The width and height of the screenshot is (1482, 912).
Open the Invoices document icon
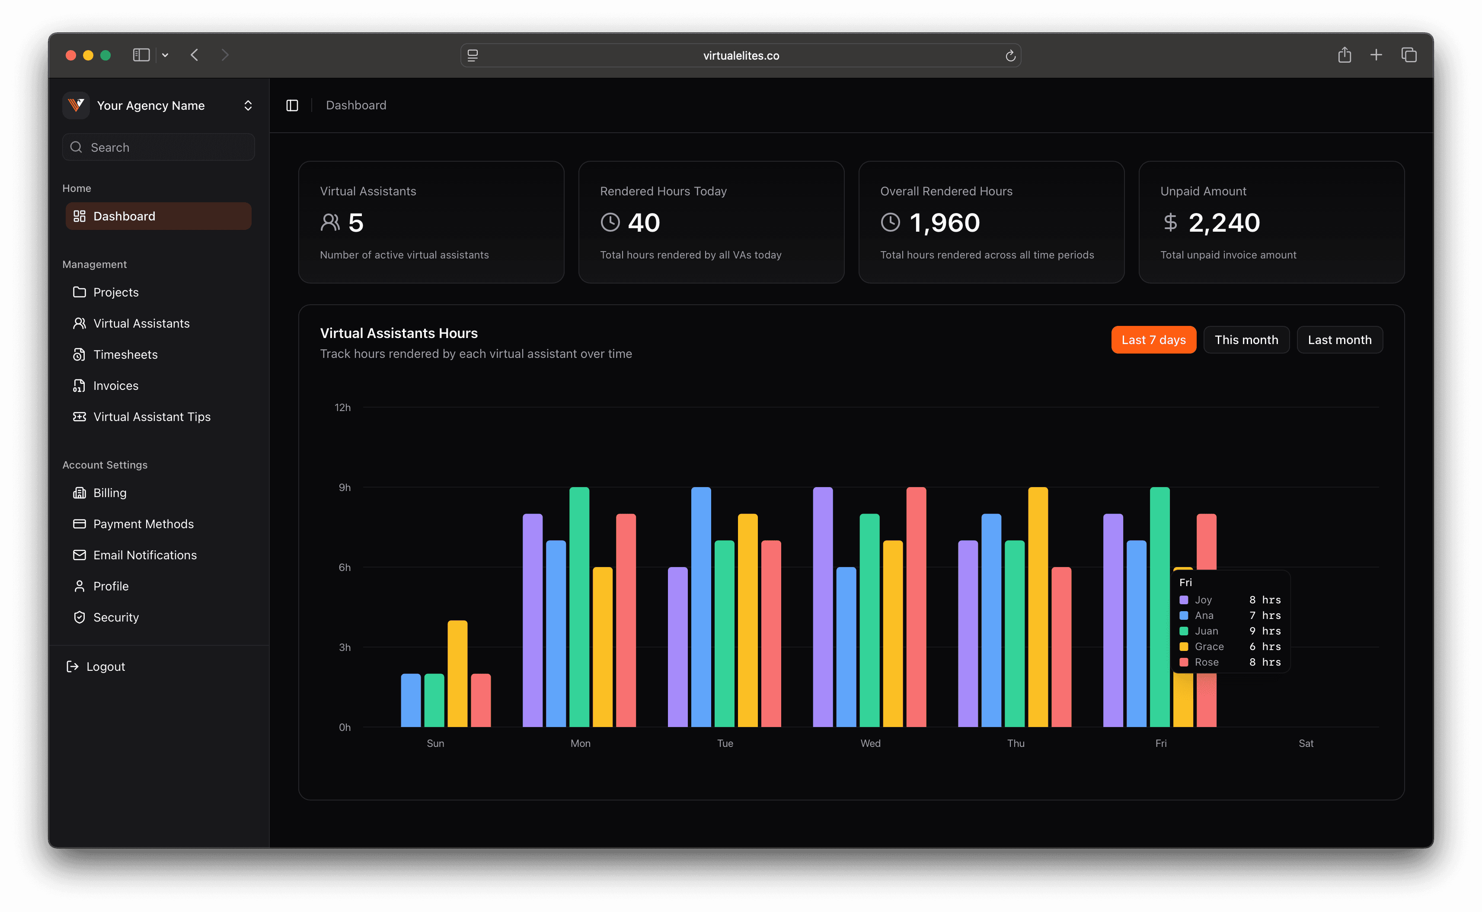click(80, 386)
